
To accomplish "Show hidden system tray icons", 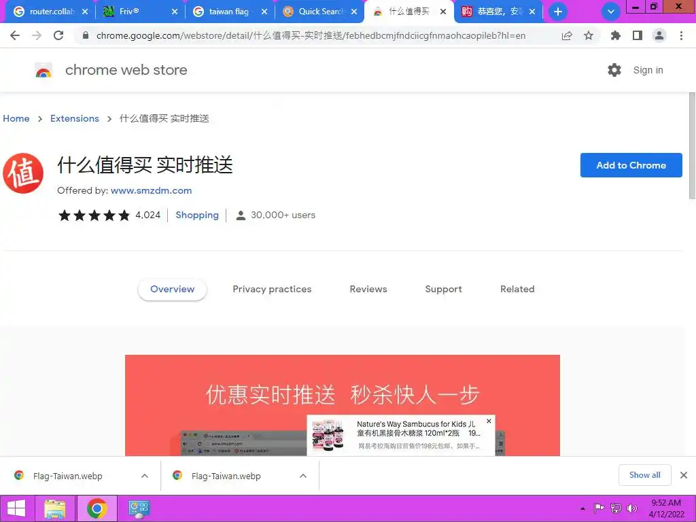I will [x=582, y=508].
